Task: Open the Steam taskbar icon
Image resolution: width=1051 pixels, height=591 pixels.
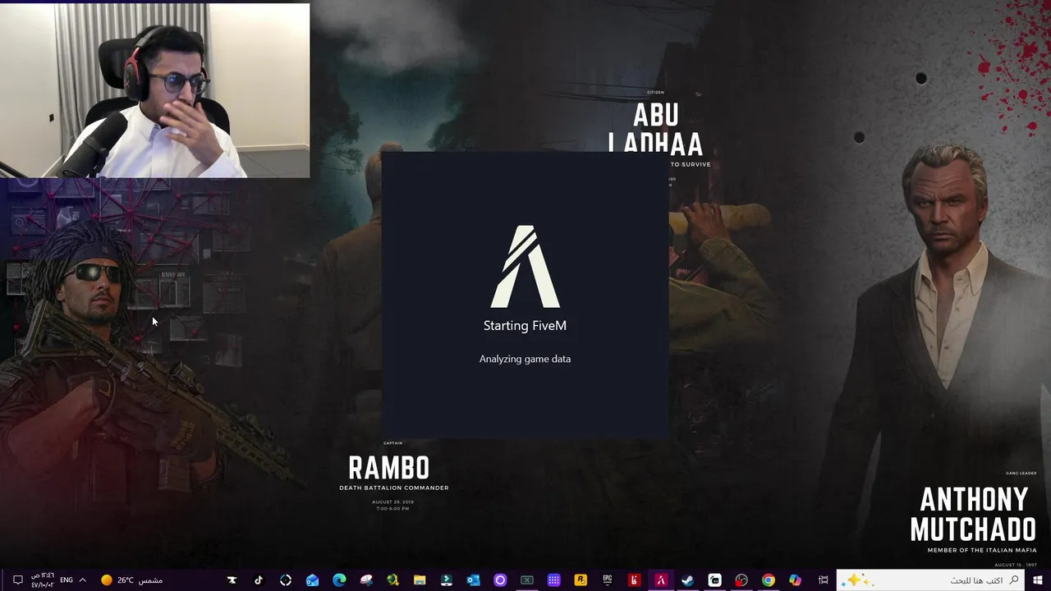Action: [x=688, y=580]
